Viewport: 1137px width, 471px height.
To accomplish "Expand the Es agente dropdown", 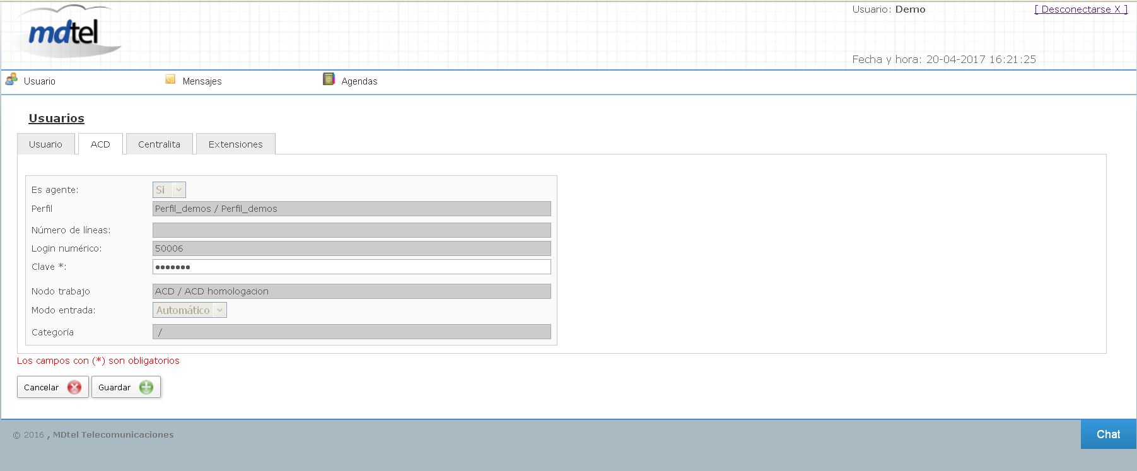I will pyautogui.click(x=169, y=190).
